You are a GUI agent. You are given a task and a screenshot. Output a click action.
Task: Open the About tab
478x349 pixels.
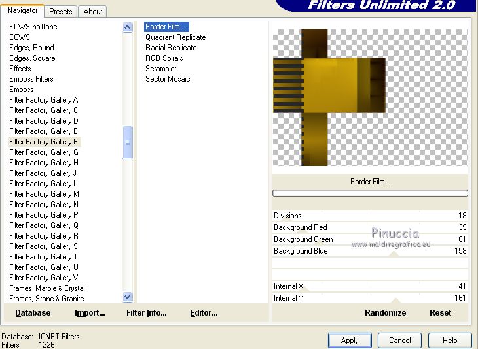click(93, 12)
